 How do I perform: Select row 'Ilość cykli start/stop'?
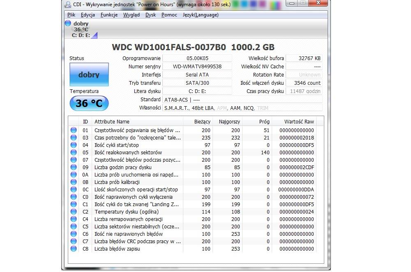pyautogui.click(x=193, y=145)
